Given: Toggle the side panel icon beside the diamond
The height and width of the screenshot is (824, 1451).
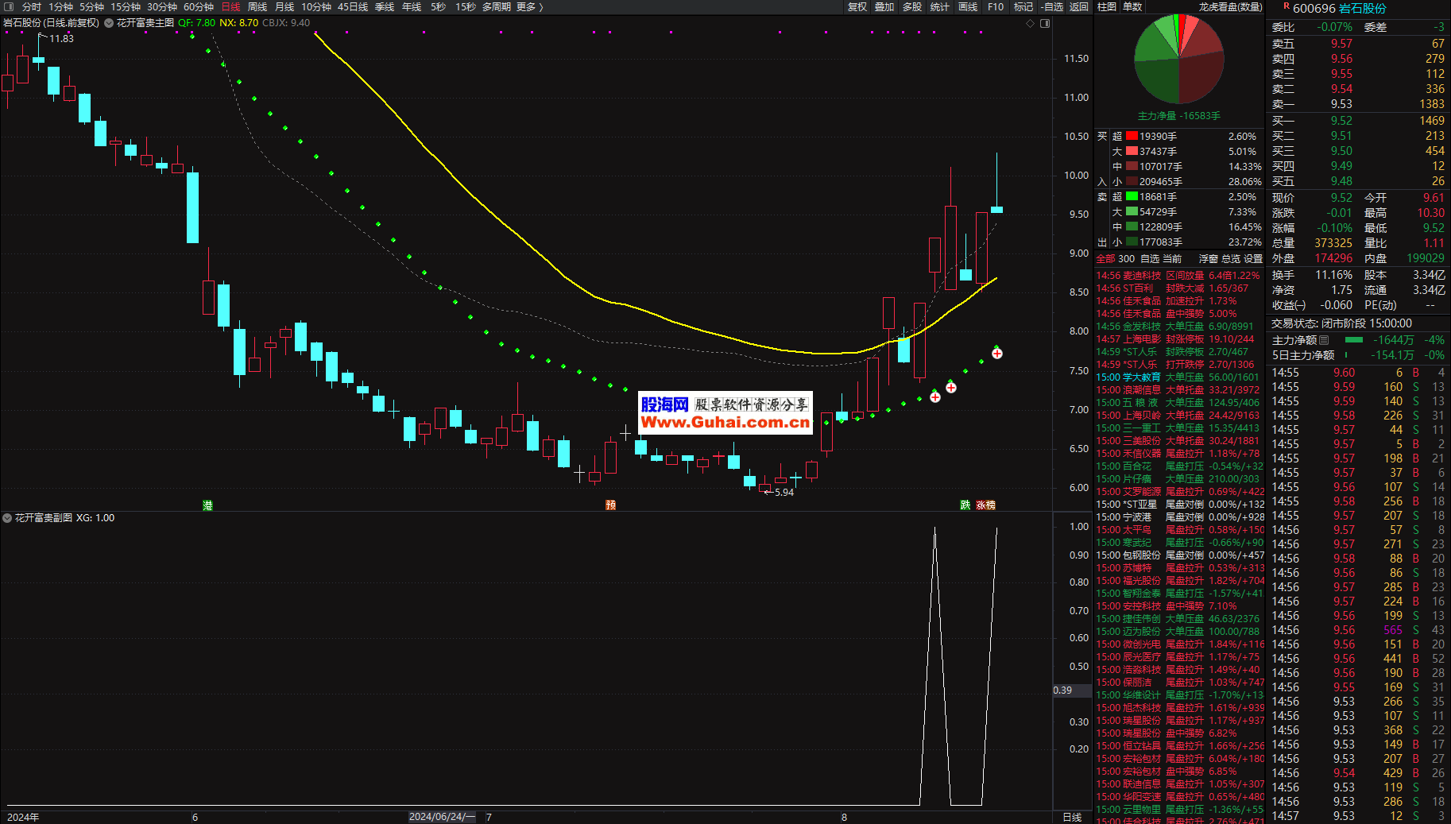Looking at the screenshot, I should [1045, 23].
